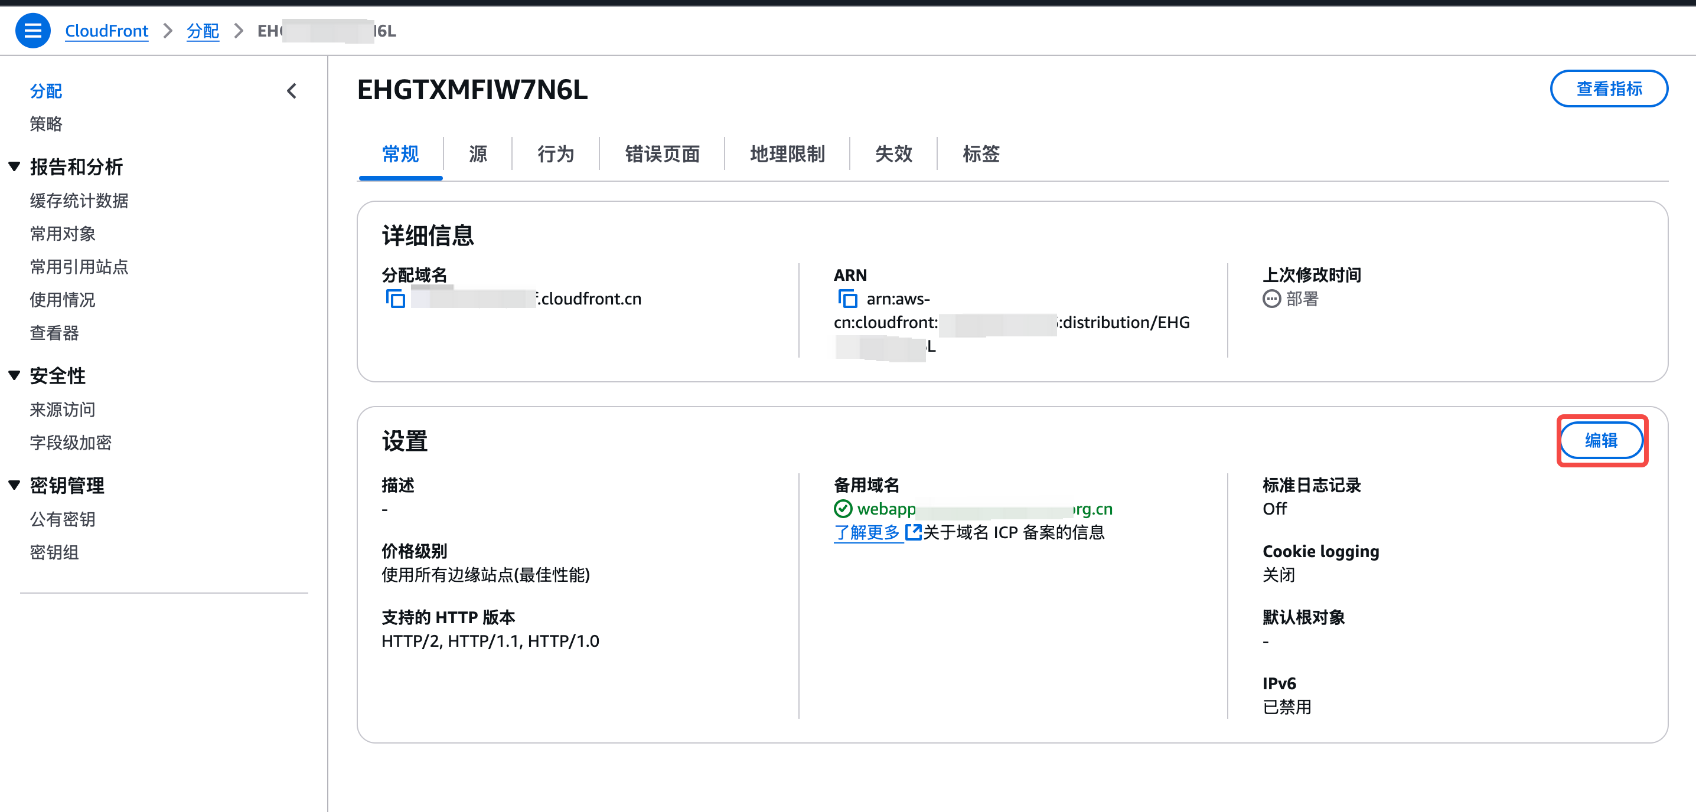Open the 标签 tab

point(981,154)
